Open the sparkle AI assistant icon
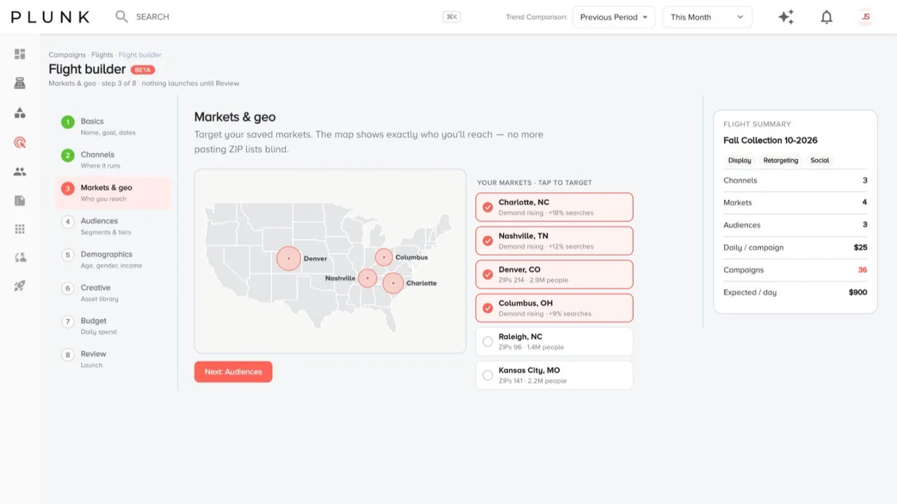Viewport: 897px width, 504px height. [786, 17]
